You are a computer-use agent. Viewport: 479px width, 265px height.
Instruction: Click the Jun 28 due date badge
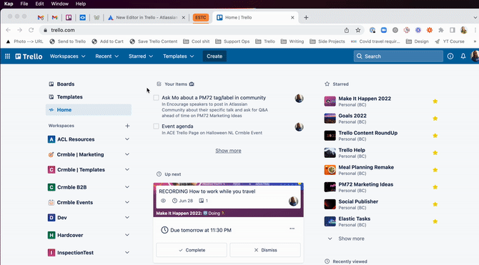182,201
